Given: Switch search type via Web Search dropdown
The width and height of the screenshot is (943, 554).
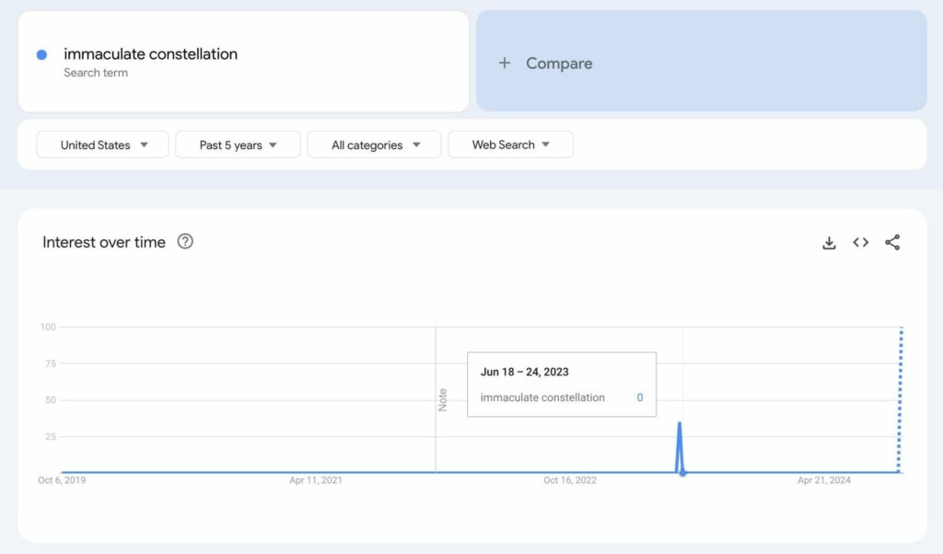Looking at the screenshot, I should pos(510,144).
